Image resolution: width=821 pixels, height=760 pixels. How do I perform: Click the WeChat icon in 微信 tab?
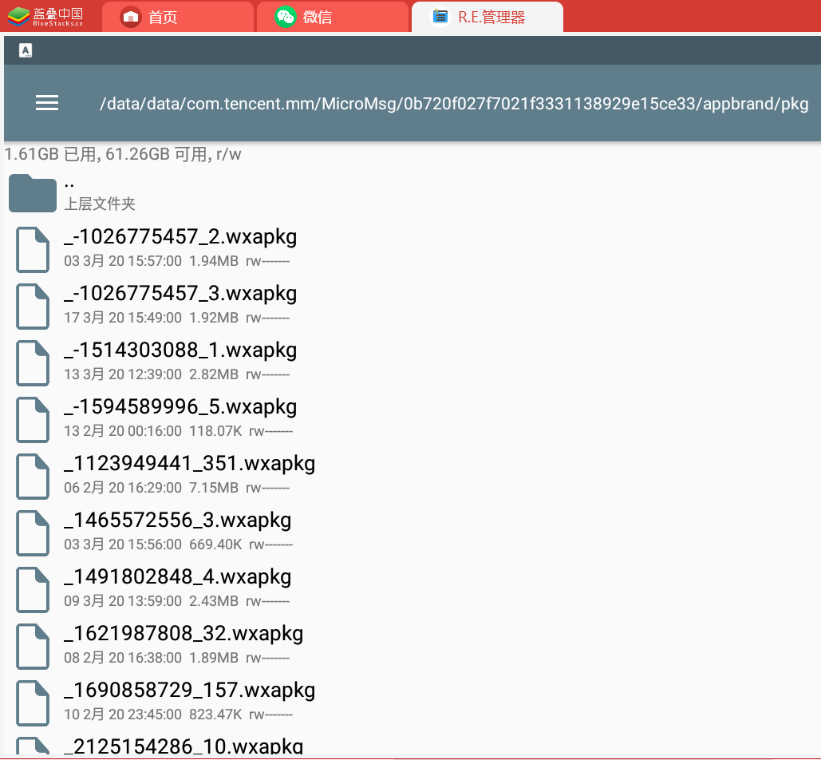tap(286, 18)
